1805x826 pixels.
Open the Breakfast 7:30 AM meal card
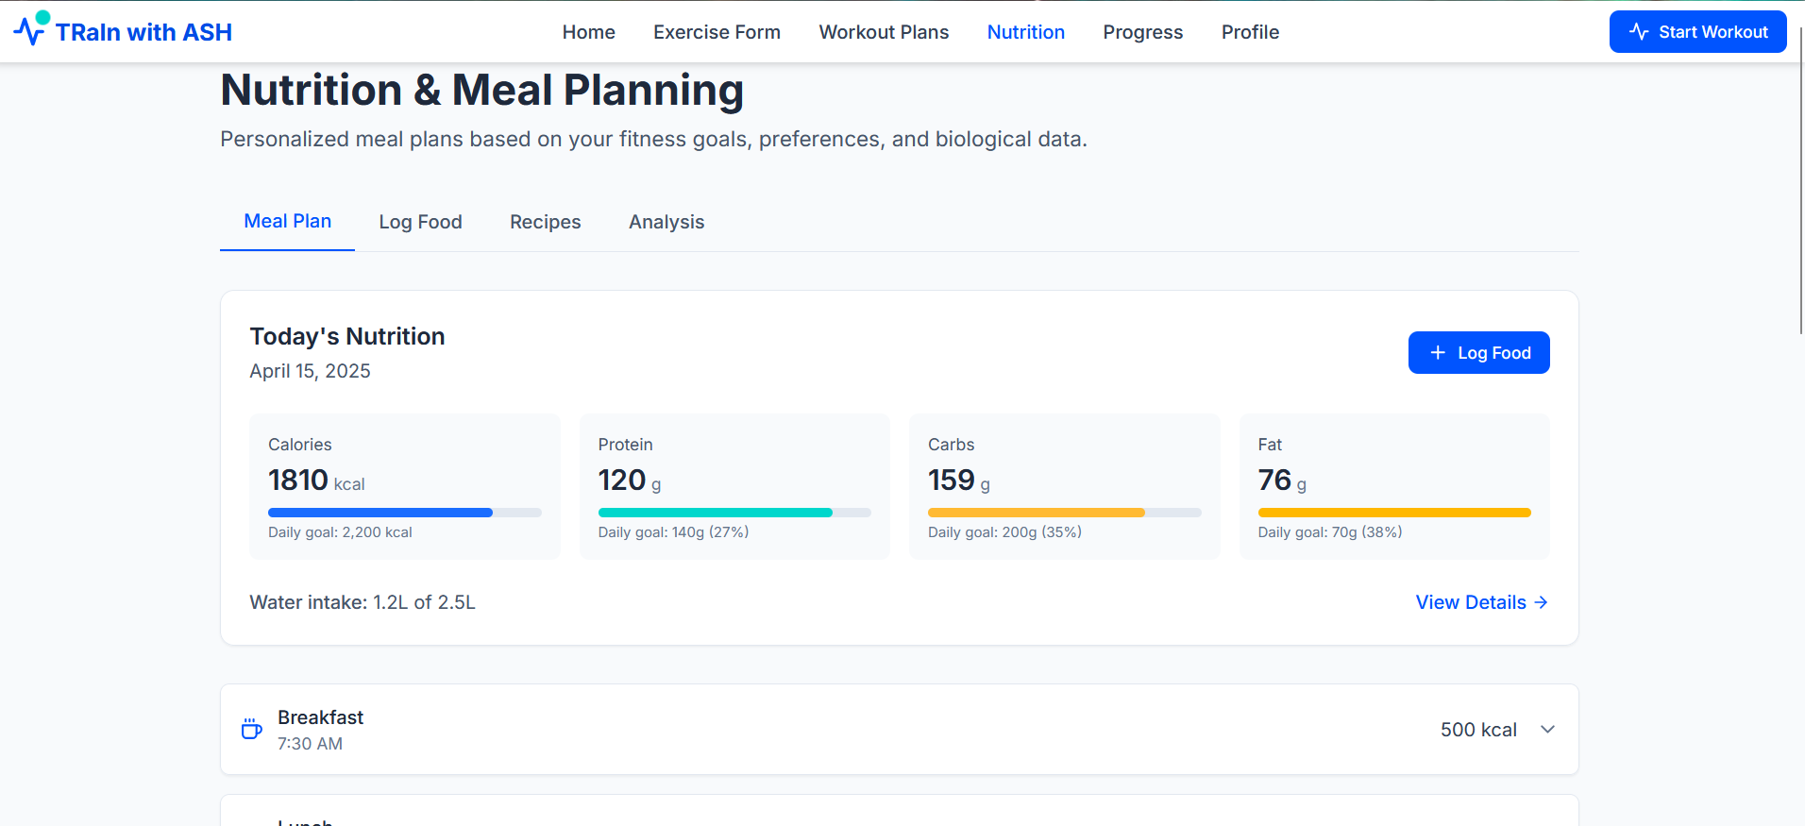(x=850, y=730)
